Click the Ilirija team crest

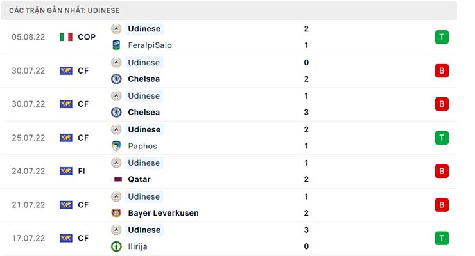(x=116, y=246)
